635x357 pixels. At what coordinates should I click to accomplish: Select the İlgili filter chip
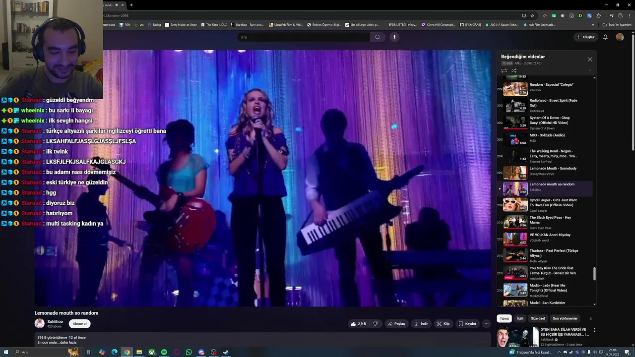pyautogui.click(x=520, y=318)
